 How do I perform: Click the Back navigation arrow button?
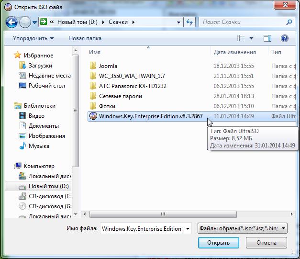pyautogui.click(x=12, y=22)
